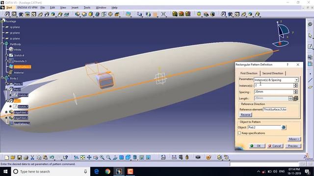Click the More>> button

[x=294, y=139]
